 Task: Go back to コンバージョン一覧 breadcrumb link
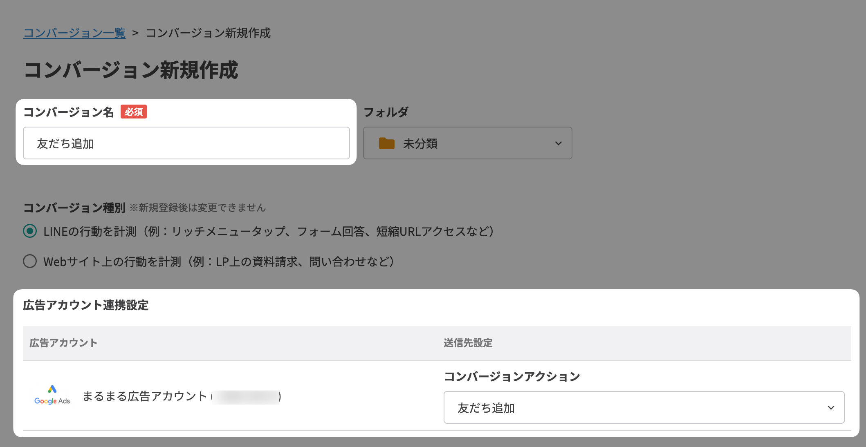[x=74, y=33]
